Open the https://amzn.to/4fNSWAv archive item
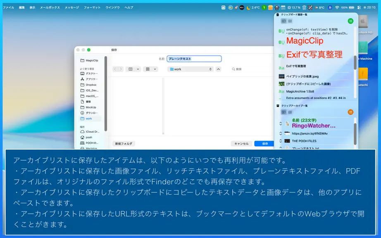This screenshot has height=238, width=381. click(310, 133)
